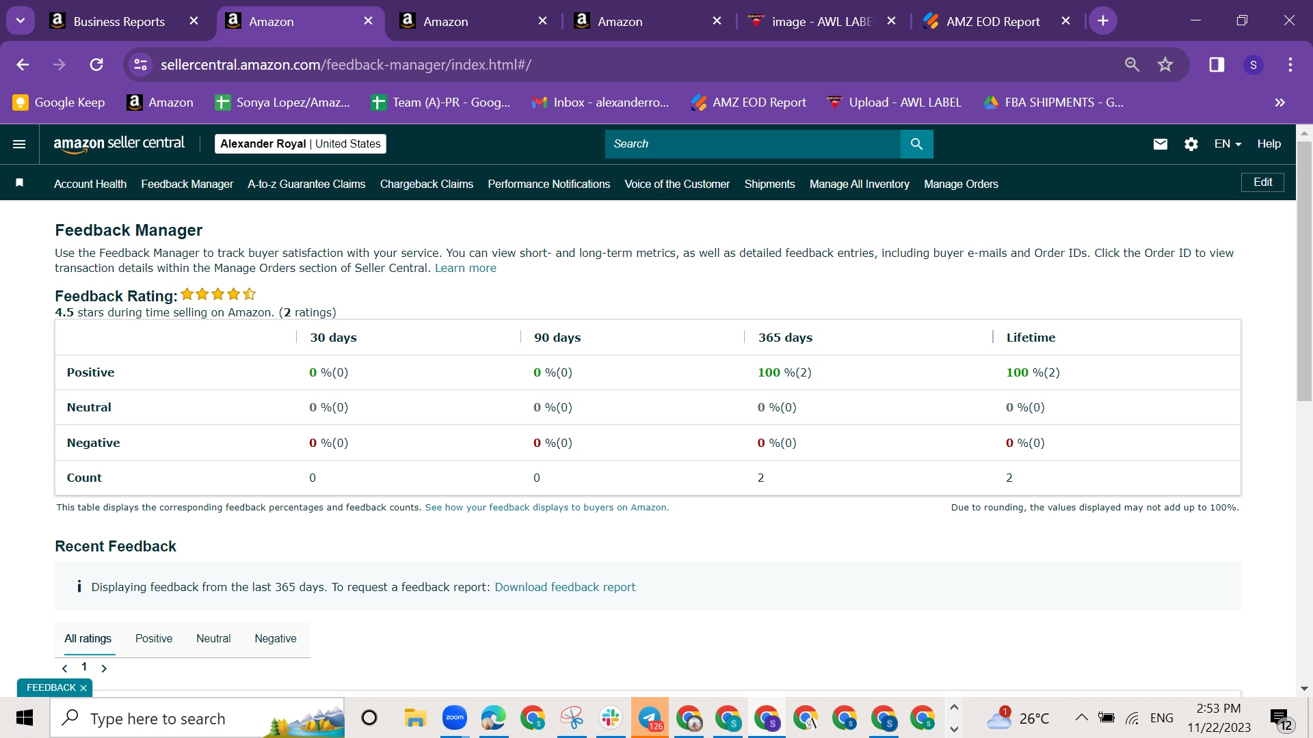Click the Help link in header
Image resolution: width=1313 pixels, height=738 pixels.
pyautogui.click(x=1269, y=144)
